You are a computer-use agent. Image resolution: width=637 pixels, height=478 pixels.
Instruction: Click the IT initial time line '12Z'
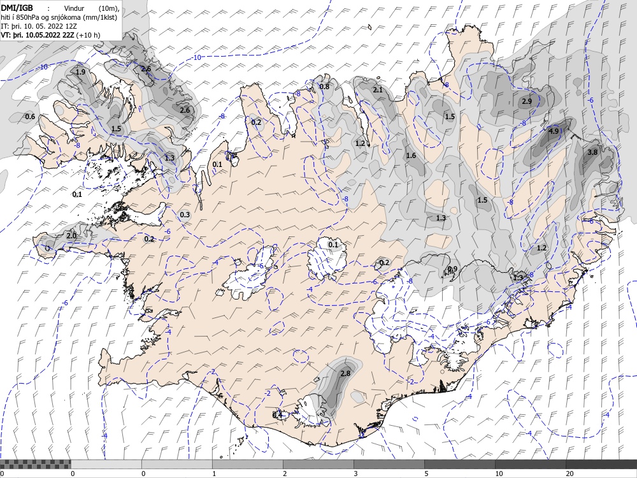click(39, 26)
